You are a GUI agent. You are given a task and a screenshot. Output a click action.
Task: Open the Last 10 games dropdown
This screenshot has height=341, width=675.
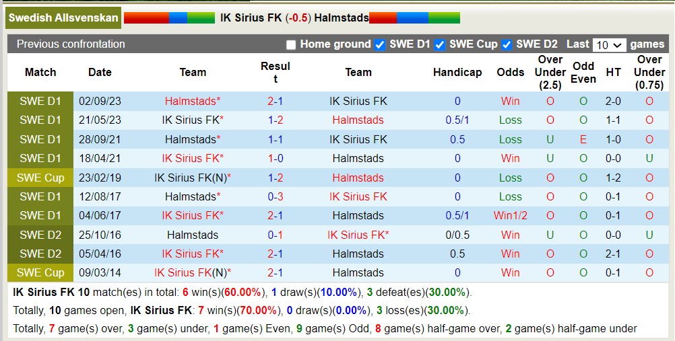(x=609, y=45)
